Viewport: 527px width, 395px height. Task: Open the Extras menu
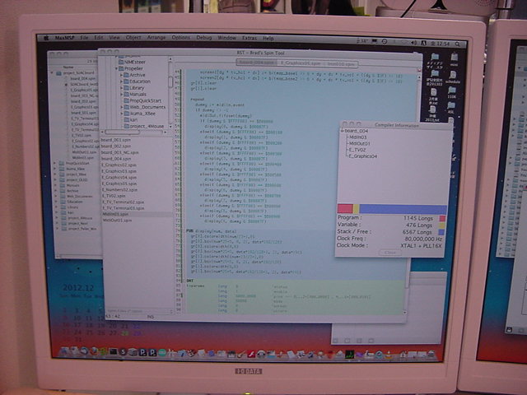coord(250,38)
